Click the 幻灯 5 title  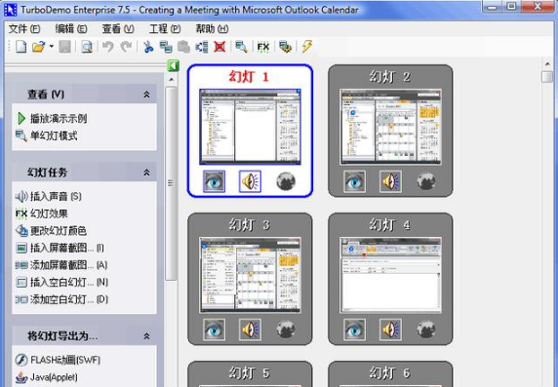(249, 372)
